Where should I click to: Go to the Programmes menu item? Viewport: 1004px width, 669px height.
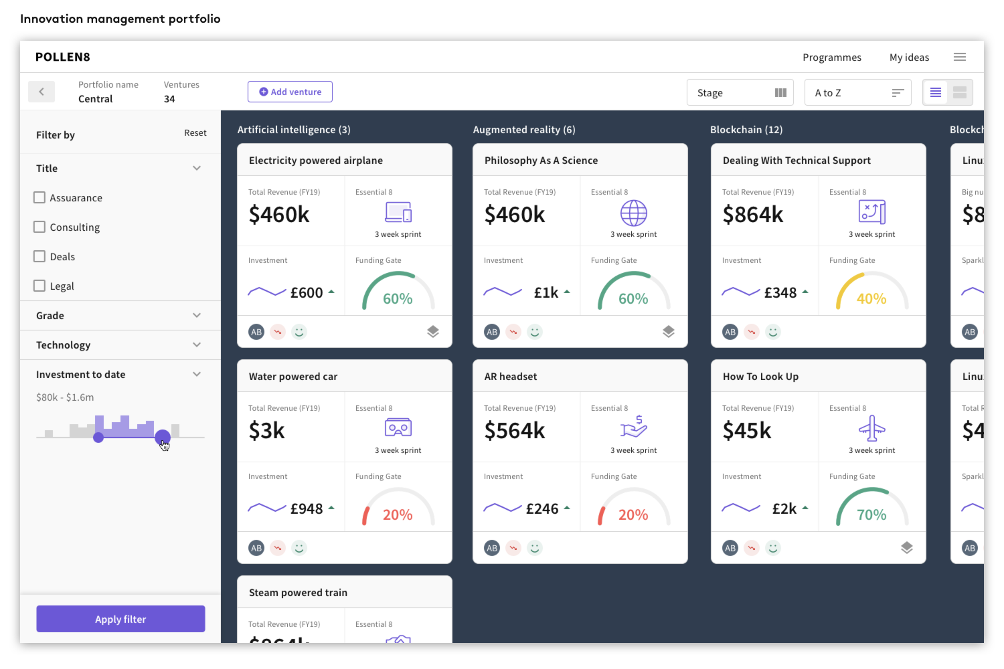832,57
